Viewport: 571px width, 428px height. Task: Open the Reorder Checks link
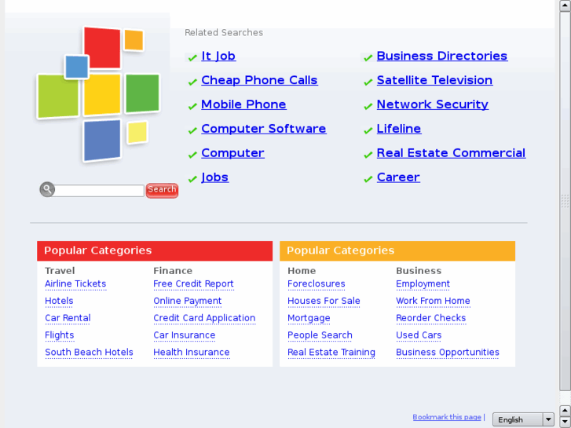coord(430,318)
